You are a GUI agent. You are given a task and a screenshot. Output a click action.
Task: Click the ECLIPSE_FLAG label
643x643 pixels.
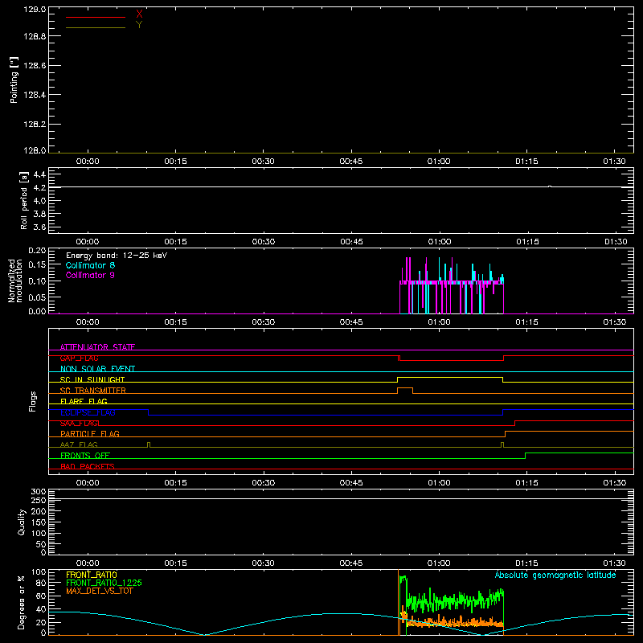[x=88, y=412]
